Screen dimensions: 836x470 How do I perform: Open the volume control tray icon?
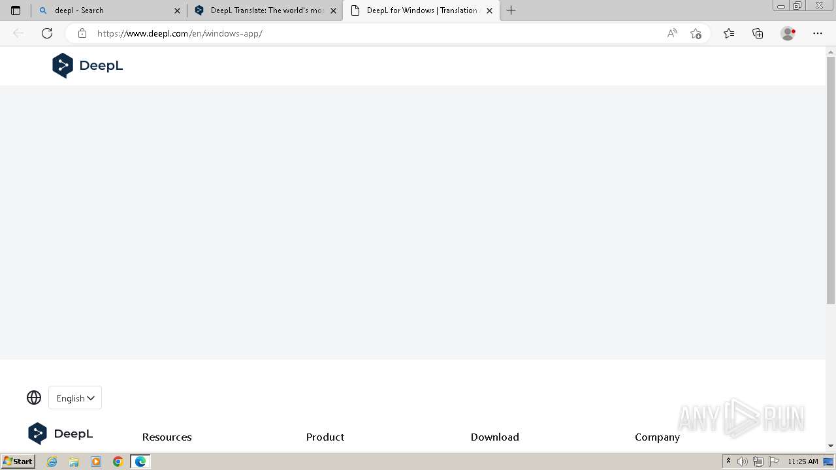pos(743,462)
